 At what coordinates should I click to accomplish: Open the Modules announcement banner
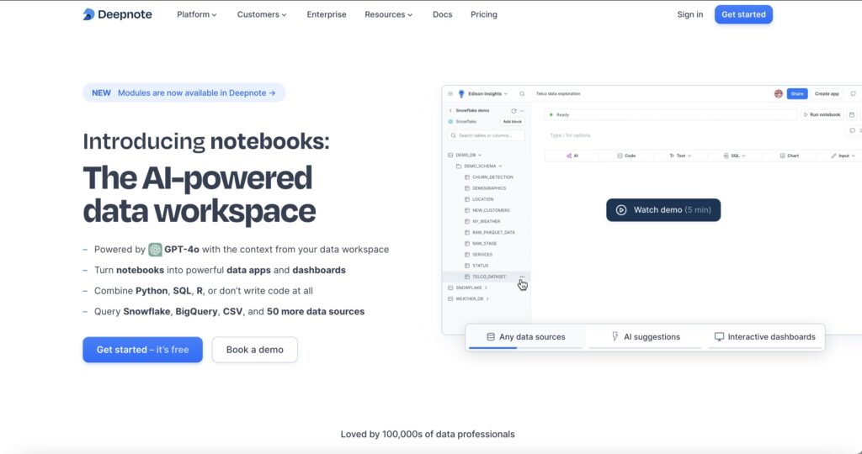click(184, 92)
